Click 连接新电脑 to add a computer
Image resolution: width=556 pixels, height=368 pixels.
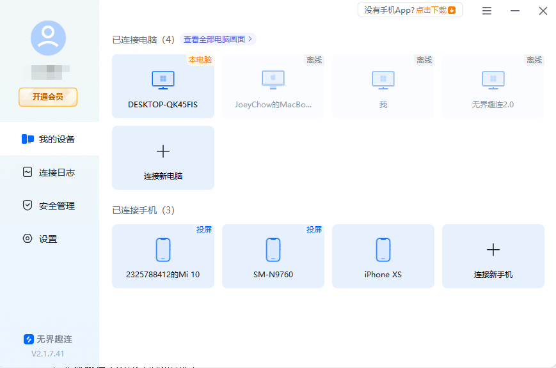coord(163,157)
